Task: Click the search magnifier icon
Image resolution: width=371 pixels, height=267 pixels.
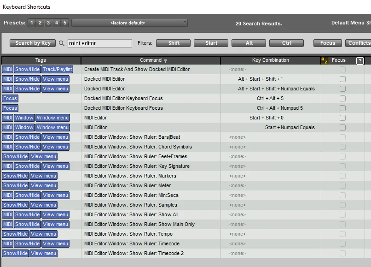Action: point(62,43)
